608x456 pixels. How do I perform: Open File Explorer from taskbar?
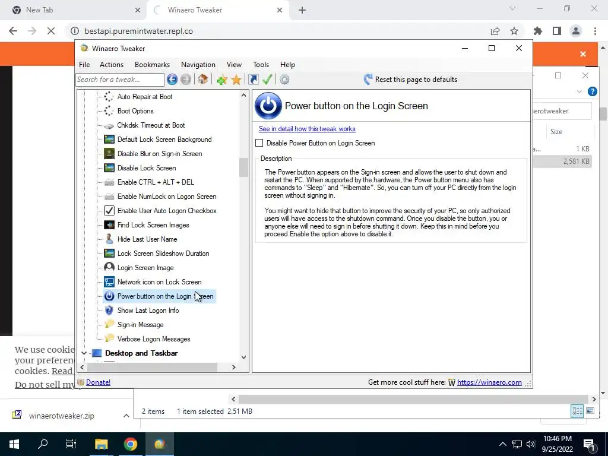(101, 444)
